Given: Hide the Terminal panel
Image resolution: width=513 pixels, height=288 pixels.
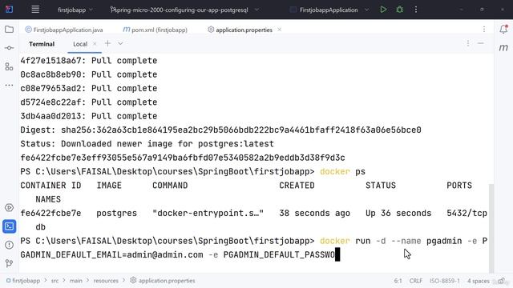Looking at the screenshot, I should coord(481,43).
